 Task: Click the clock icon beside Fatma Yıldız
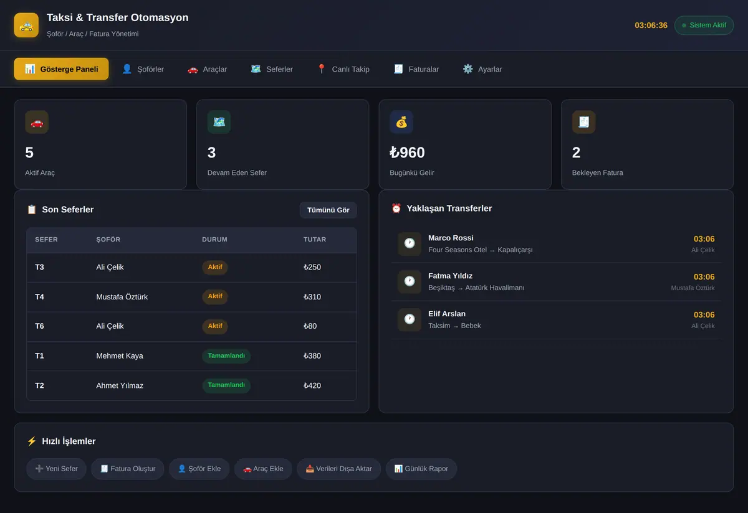coord(410,281)
